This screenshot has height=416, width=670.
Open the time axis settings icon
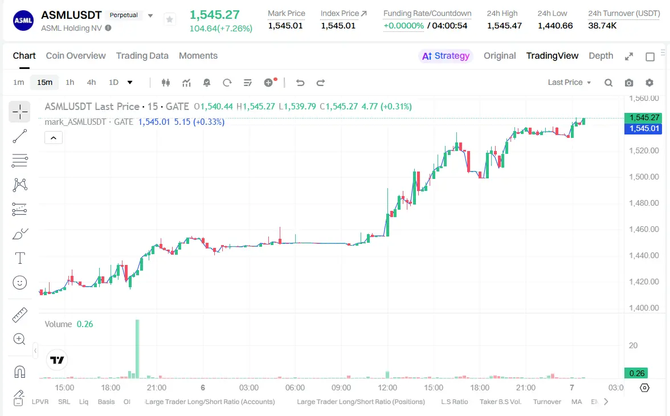click(x=645, y=388)
